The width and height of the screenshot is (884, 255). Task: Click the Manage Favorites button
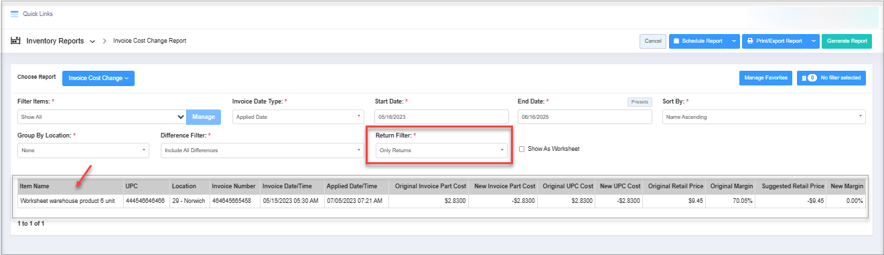(766, 78)
